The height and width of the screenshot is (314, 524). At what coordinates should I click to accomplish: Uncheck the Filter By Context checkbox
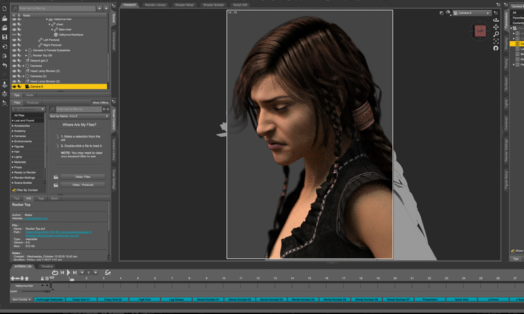(x=14, y=190)
